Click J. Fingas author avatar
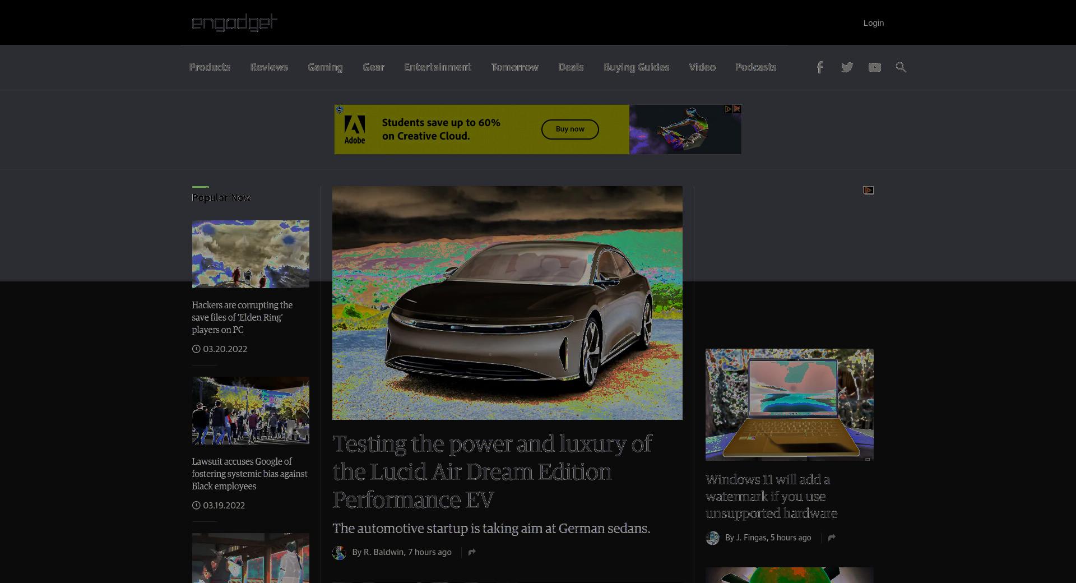 pyautogui.click(x=712, y=538)
